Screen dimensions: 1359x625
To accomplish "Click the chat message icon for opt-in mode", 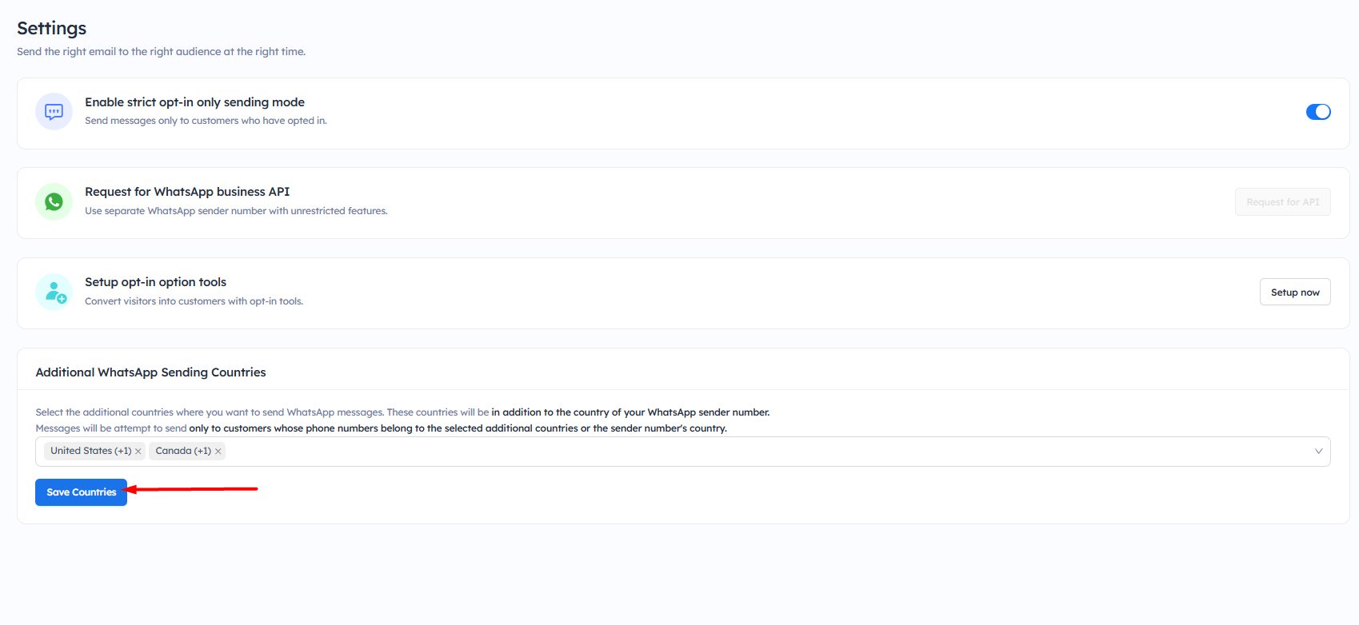I will 54,112.
